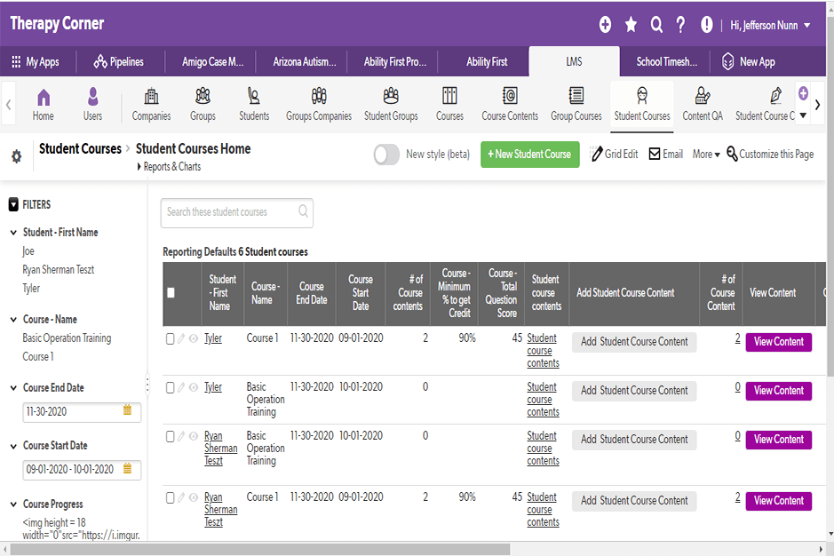Click the search icon in student courses search box
834x556 pixels.
tap(303, 211)
